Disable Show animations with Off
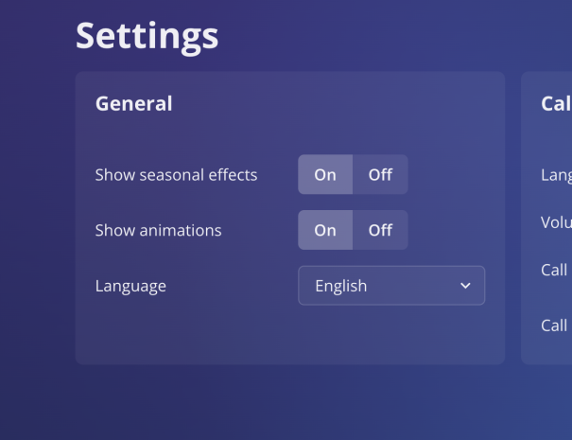Screen dimensions: 572x440 tap(380, 230)
